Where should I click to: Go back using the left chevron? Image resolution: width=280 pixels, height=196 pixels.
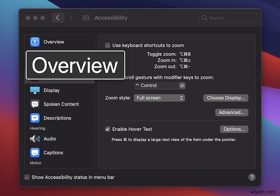(58, 18)
